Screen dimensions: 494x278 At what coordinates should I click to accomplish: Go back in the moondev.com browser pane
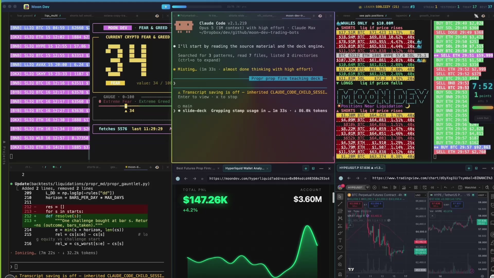[x=186, y=178]
